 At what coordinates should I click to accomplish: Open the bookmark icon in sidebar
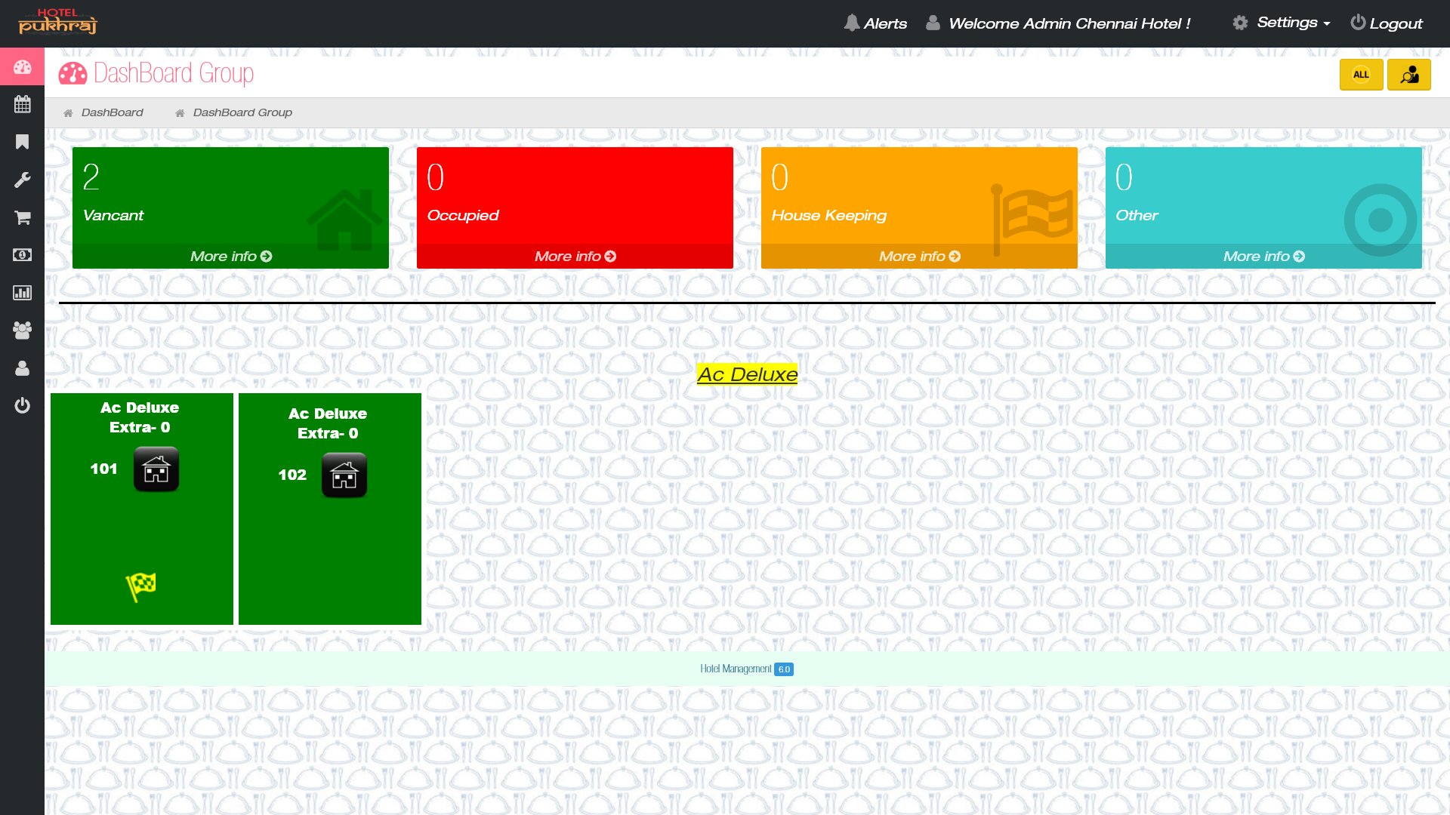coord(22,142)
